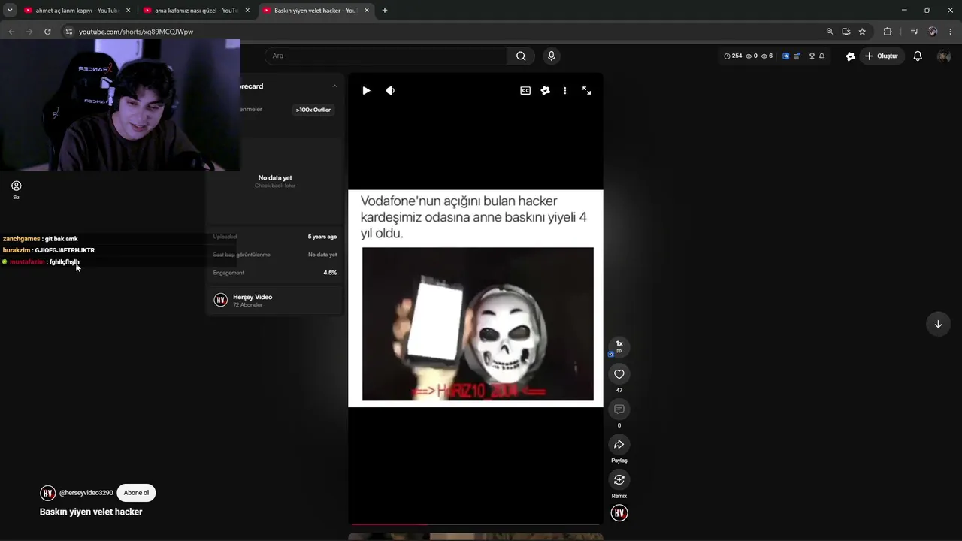
Task: Open YouTube notifications bell
Action: [918, 56]
